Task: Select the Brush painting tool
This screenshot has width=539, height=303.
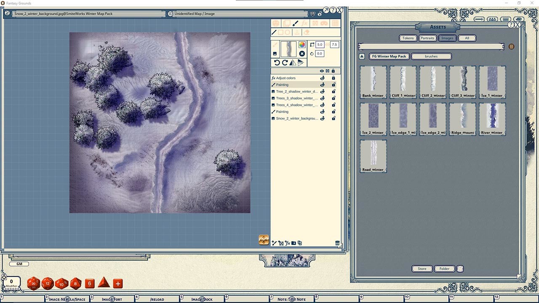Action: click(x=296, y=23)
